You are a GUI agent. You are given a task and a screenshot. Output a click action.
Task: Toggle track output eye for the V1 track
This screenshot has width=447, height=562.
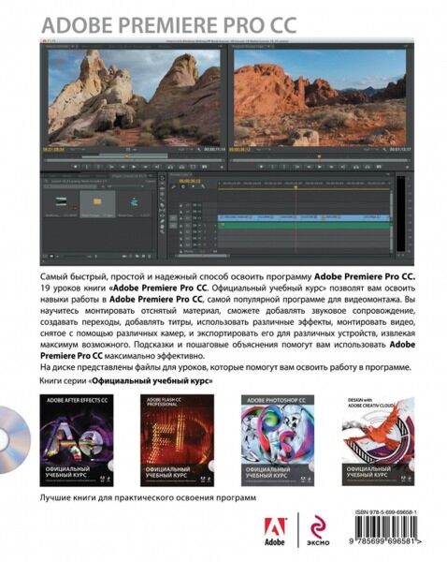[x=200, y=218]
